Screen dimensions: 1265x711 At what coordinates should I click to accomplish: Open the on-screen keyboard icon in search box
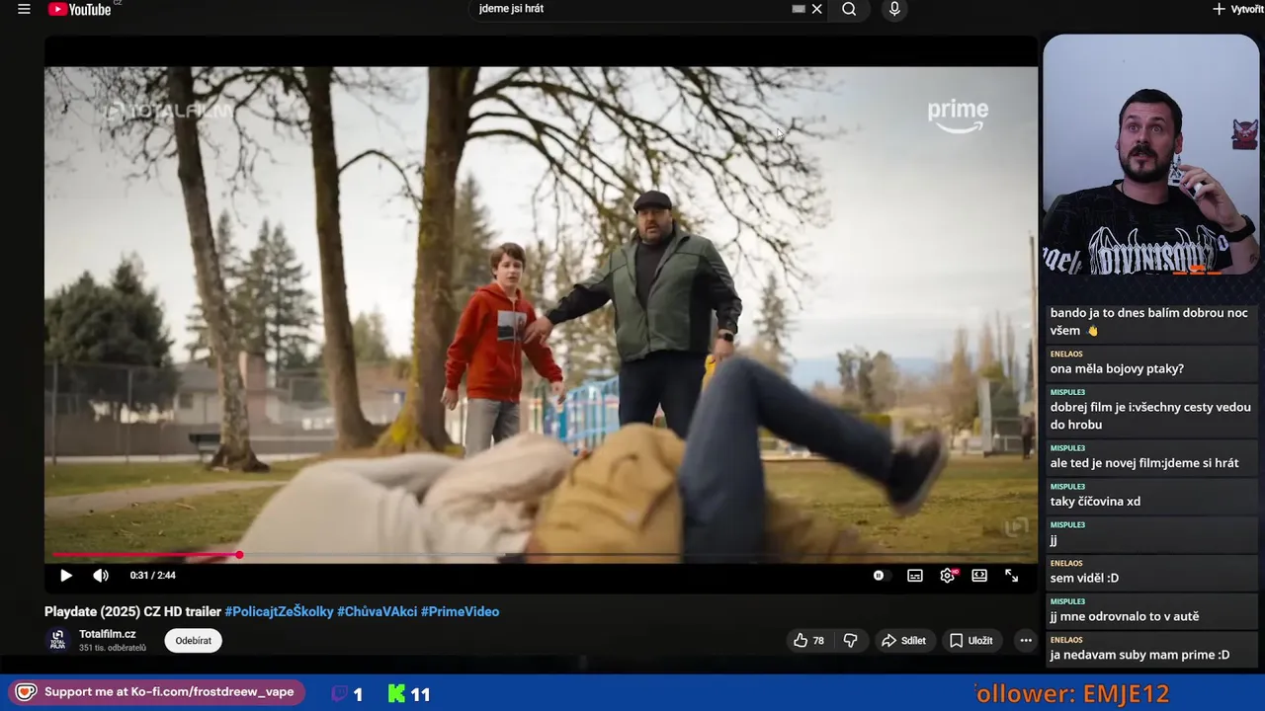tap(799, 9)
